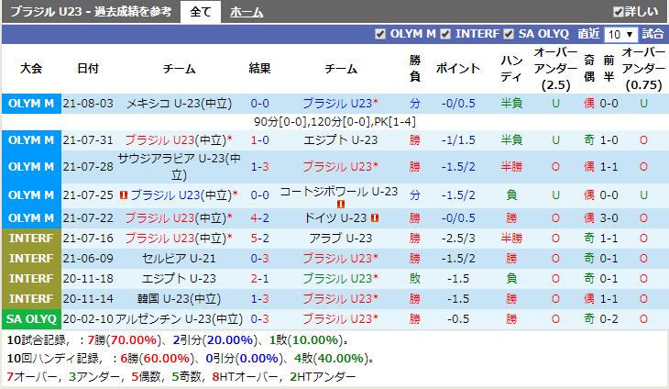Click the オーバーアンダー (2.5) header

coord(555,68)
